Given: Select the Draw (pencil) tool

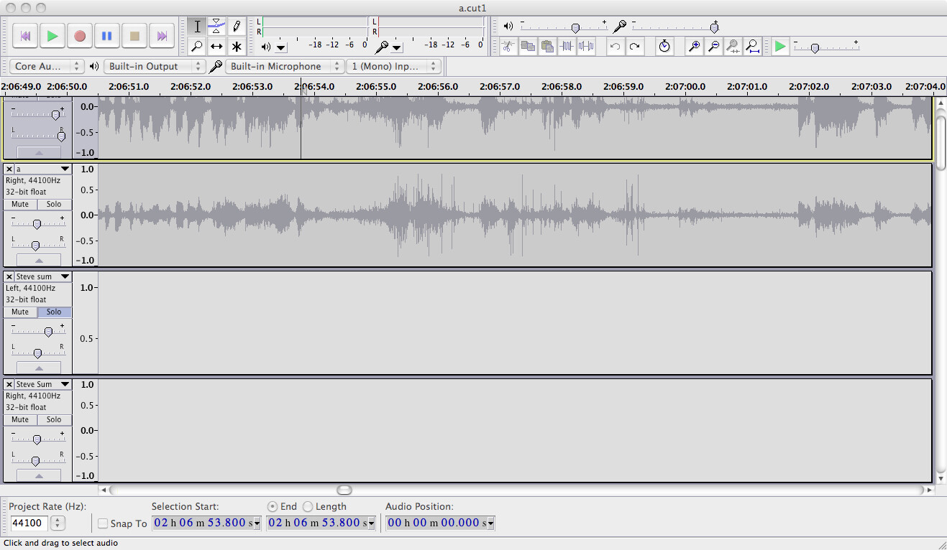Looking at the screenshot, I should [236, 27].
